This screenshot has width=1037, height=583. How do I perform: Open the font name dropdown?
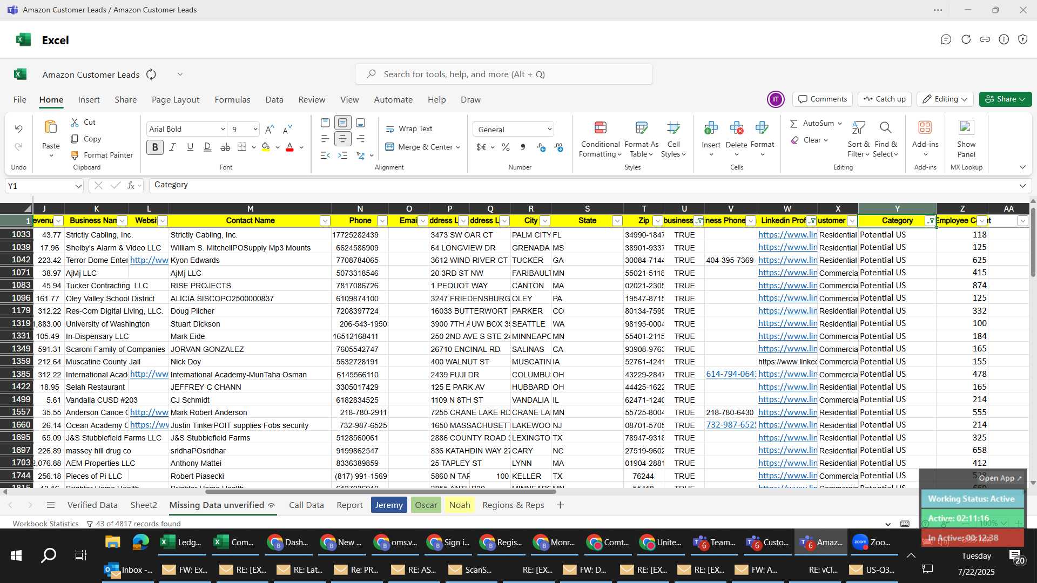[223, 130]
